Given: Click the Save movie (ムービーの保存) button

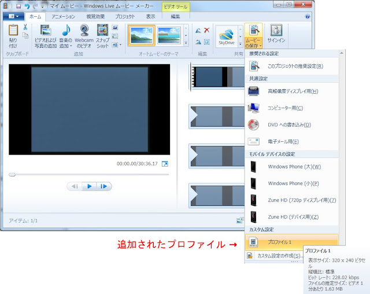Looking at the screenshot, I should click(x=253, y=36).
